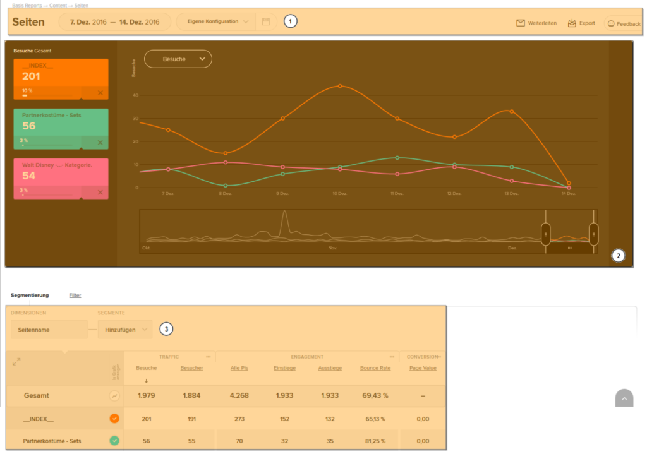Click Partnerkostüme - Sets table row name
Image resolution: width=647 pixels, height=454 pixels.
tap(52, 441)
